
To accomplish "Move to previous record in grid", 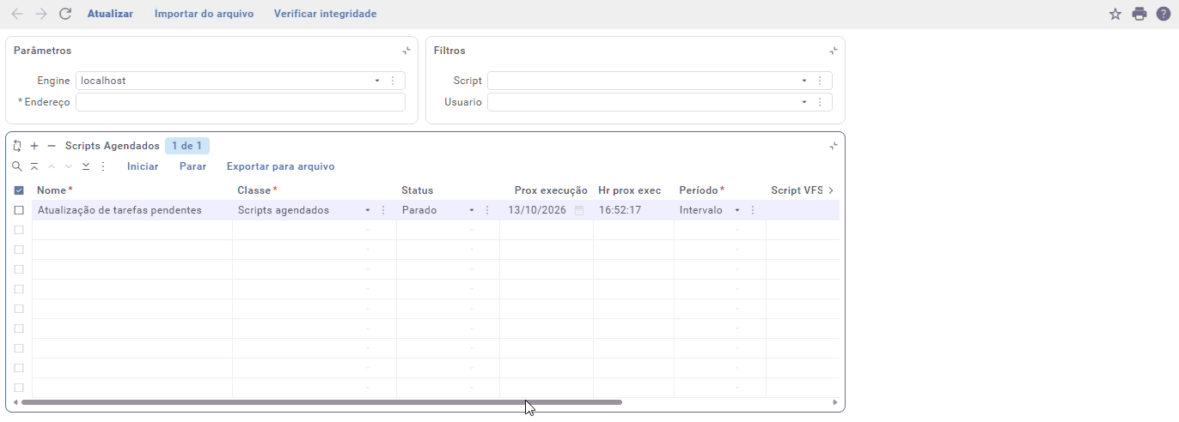I will pyautogui.click(x=52, y=166).
